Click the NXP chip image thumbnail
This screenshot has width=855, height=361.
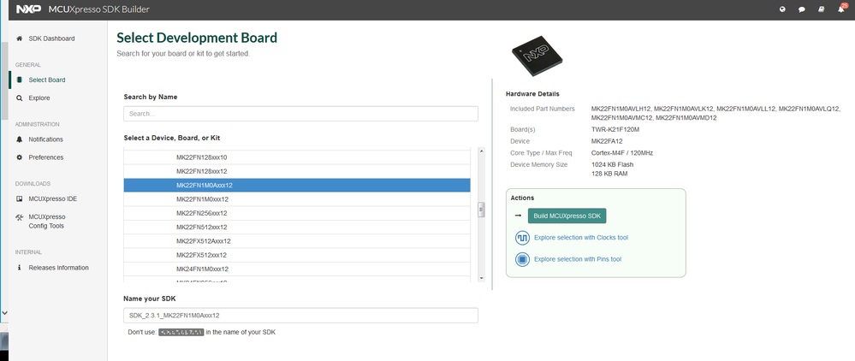(x=537, y=56)
